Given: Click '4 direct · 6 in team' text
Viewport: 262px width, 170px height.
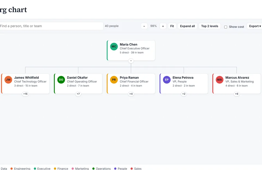Looking at the screenshot, I should click(x=236, y=86).
